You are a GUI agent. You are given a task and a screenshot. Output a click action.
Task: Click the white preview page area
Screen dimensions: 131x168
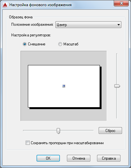[64, 86]
